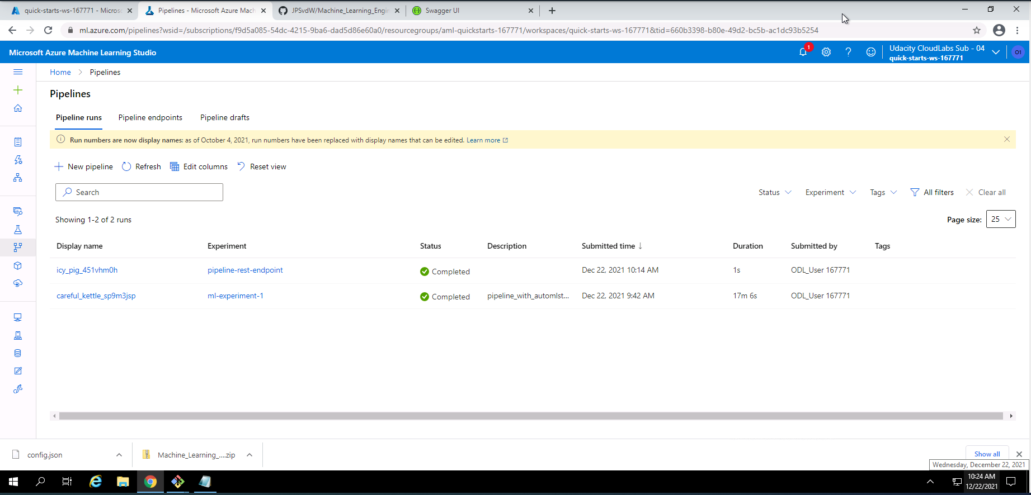This screenshot has width=1031, height=495.
Task: Open Experiments flask icon in sidebar
Action: 18,230
